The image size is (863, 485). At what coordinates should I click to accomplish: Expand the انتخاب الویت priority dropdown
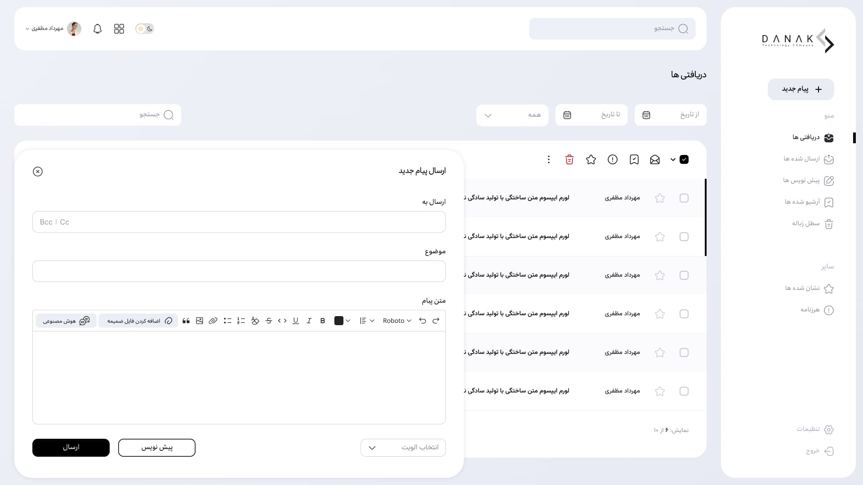coord(403,447)
